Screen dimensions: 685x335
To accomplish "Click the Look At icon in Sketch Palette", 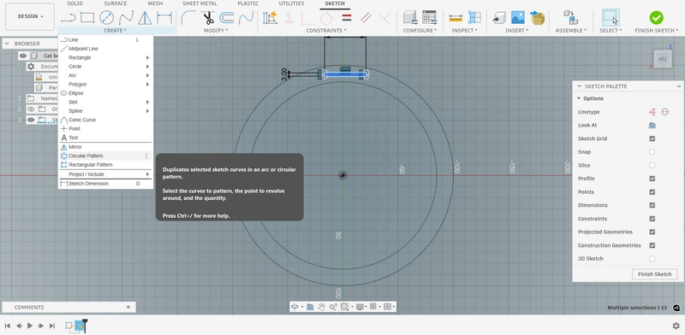I will (652, 125).
